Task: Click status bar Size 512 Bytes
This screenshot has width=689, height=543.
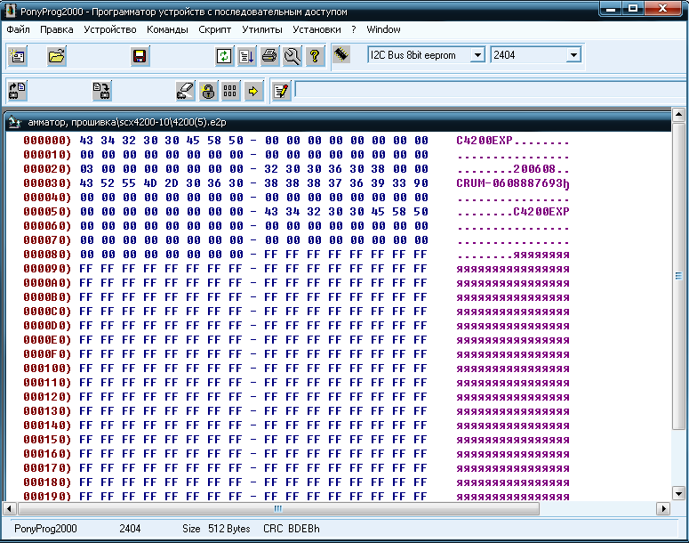Action: (216, 529)
